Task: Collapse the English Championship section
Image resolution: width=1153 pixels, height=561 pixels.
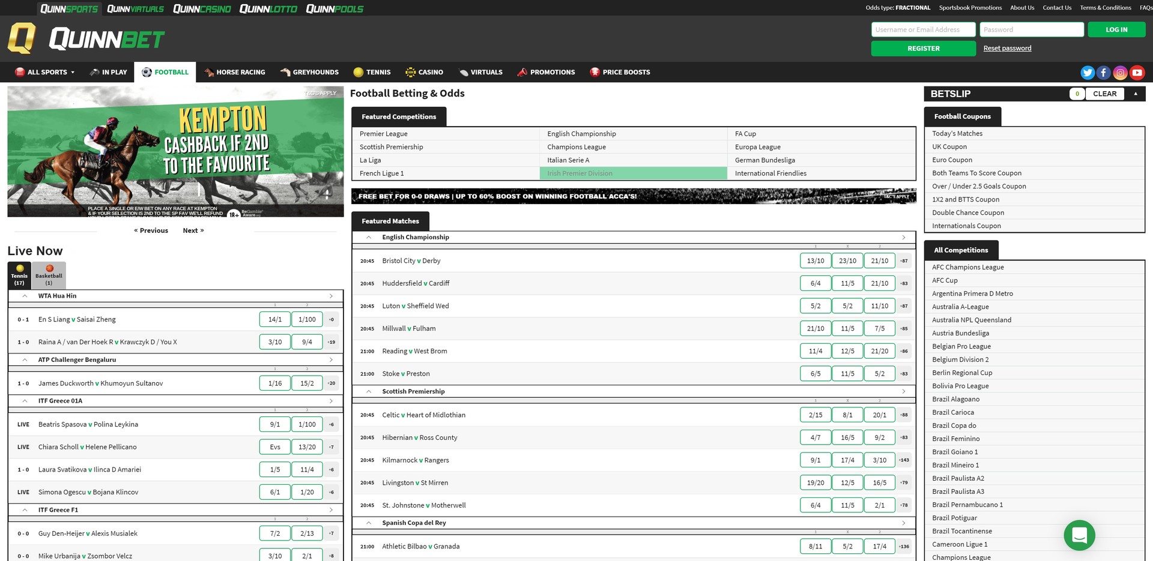Action: pos(369,238)
